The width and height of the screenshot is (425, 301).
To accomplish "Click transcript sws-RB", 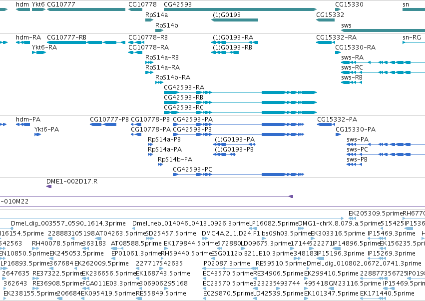I will click(x=352, y=77).
